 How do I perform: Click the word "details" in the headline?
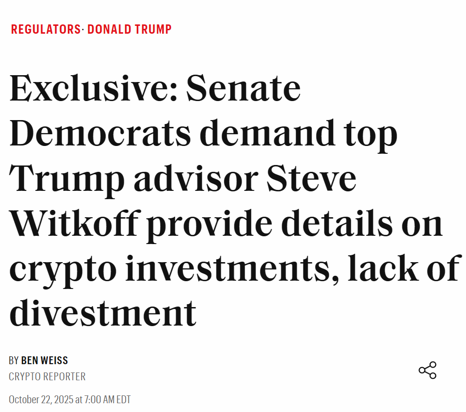point(337,223)
